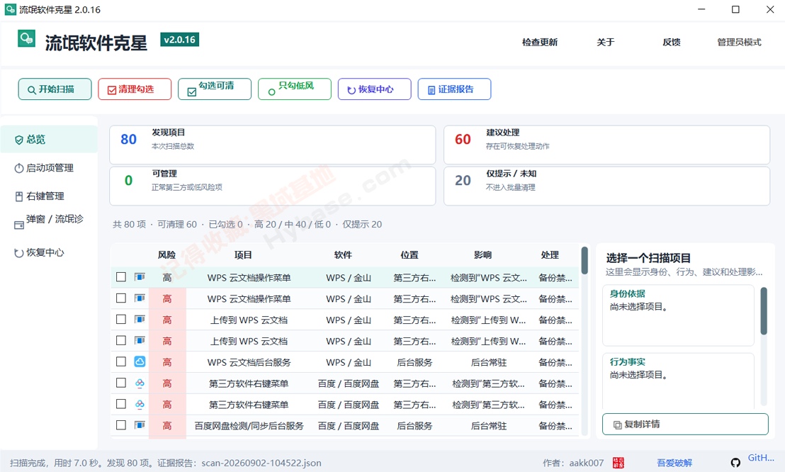
Task: Open the 关于 header item
Action: click(606, 42)
